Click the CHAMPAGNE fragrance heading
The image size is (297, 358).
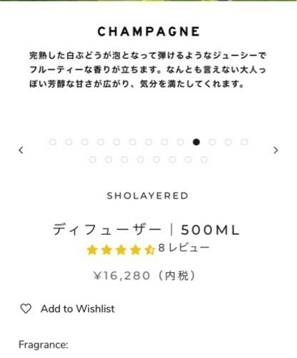(148, 31)
